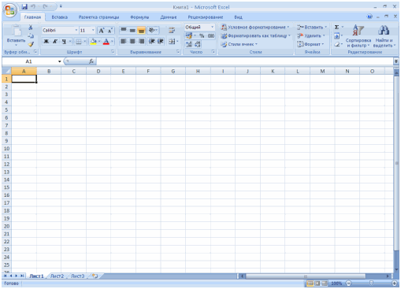Screen dimensions: 401x289
Task: Align cell text to the left
Action: pos(124,41)
